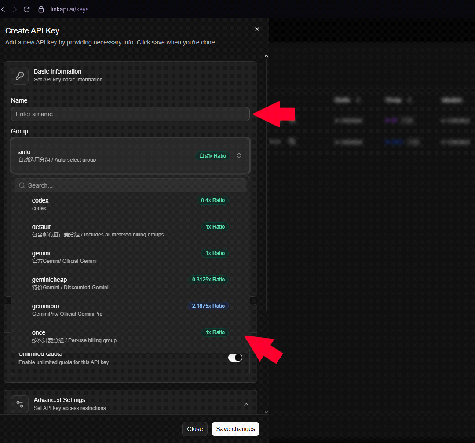475x443 pixels.
Task: Select the geminicheap group option
Action: point(130,283)
